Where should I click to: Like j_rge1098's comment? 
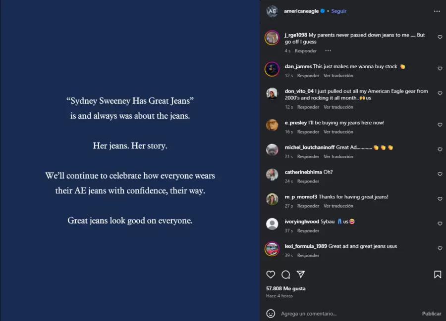tap(440, 37)
